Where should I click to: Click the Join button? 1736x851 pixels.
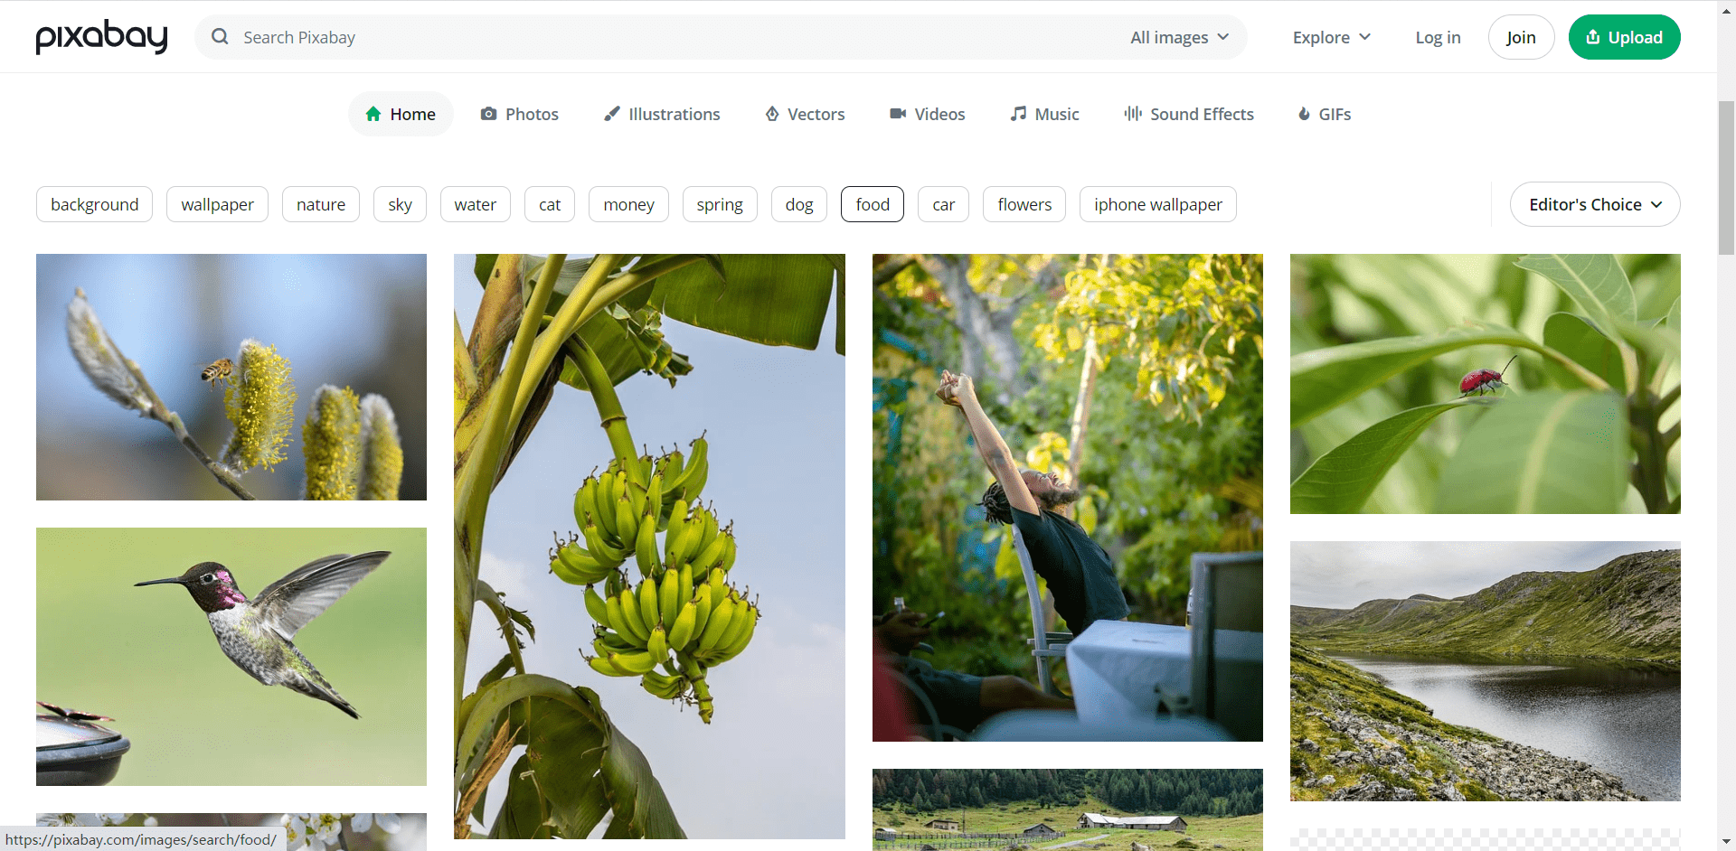(1521, 37)
